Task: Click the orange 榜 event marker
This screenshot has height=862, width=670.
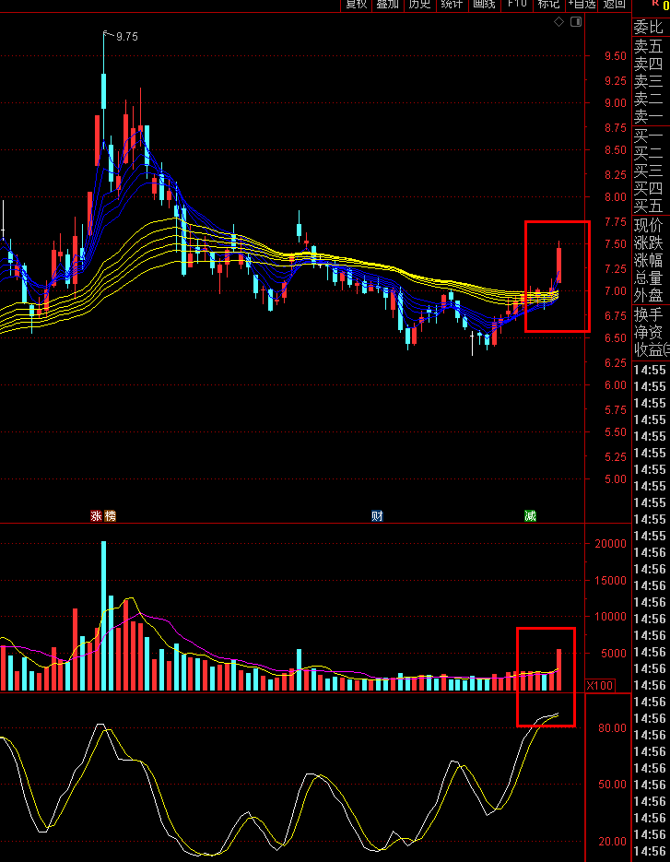Action: 110,515
